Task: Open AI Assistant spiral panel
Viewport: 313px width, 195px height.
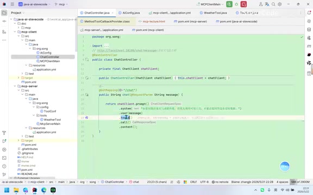Action: pyautogui.click(x=309, y=21)
